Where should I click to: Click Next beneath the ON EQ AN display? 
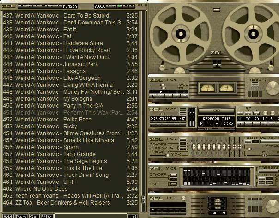(x=272, y=124)
